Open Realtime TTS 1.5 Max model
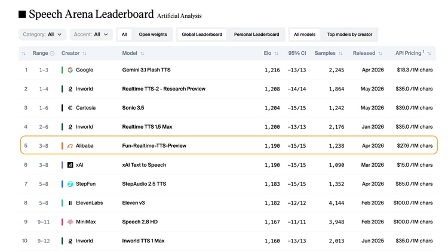Screen dimensions: 448x252 147,127
